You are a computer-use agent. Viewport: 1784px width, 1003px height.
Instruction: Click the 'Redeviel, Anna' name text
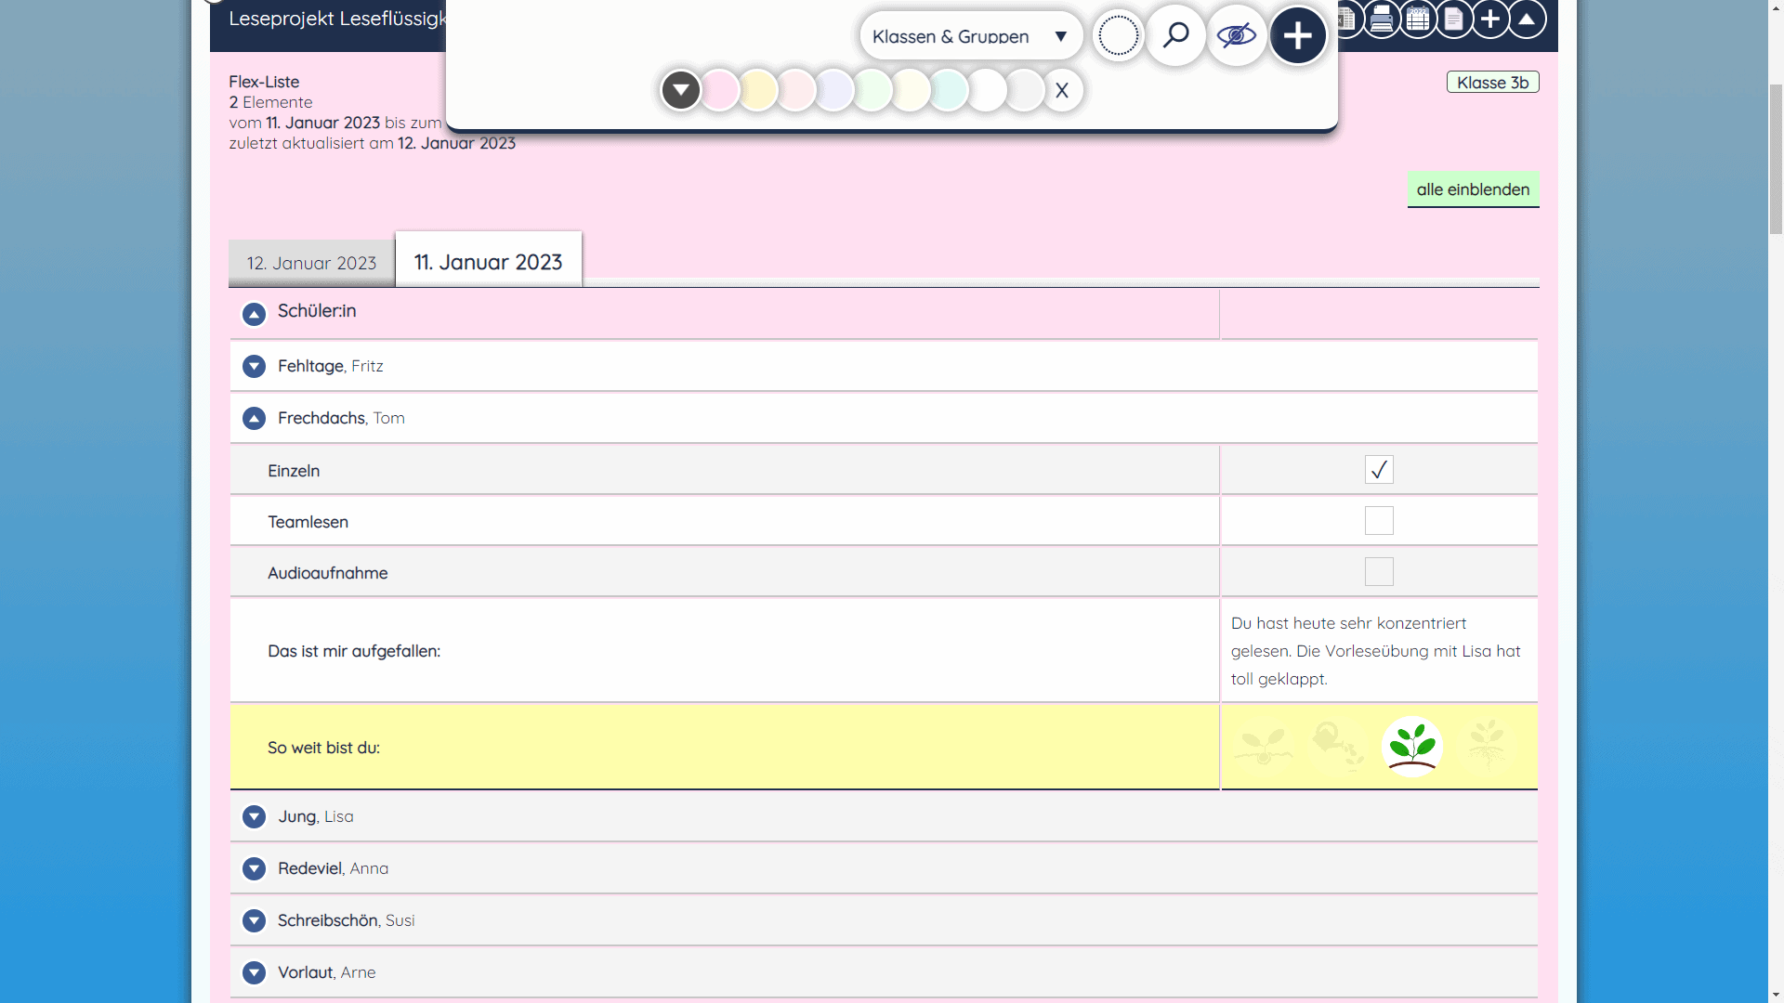(333, 869)
